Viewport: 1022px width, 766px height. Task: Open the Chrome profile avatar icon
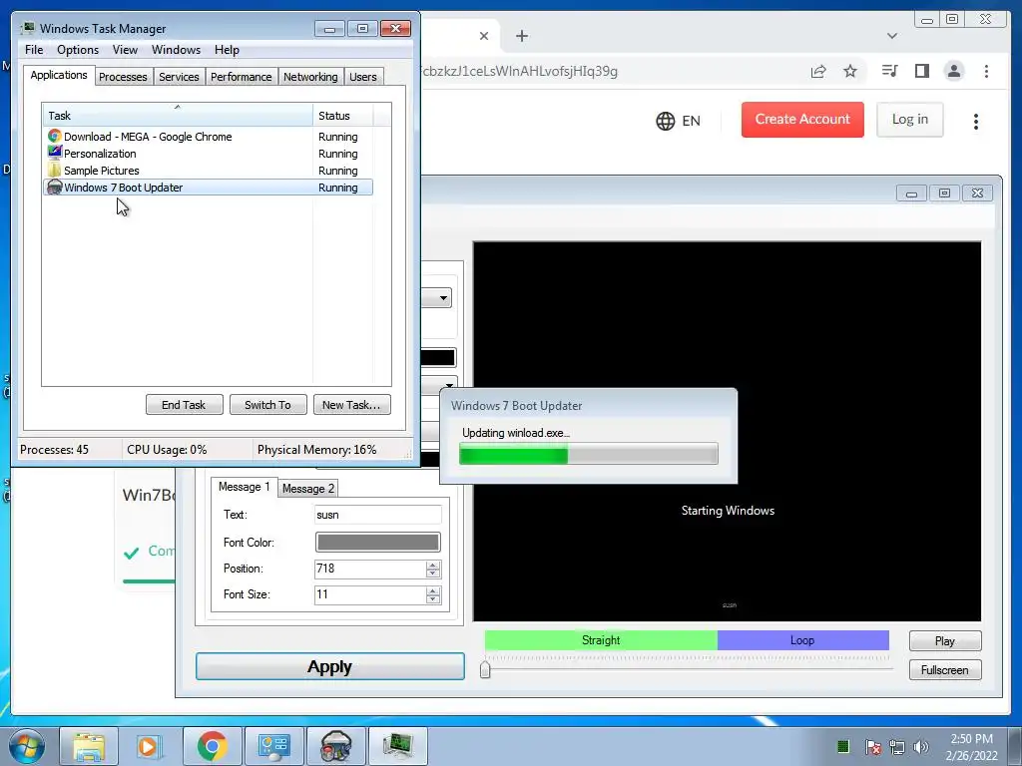[954, 71]
